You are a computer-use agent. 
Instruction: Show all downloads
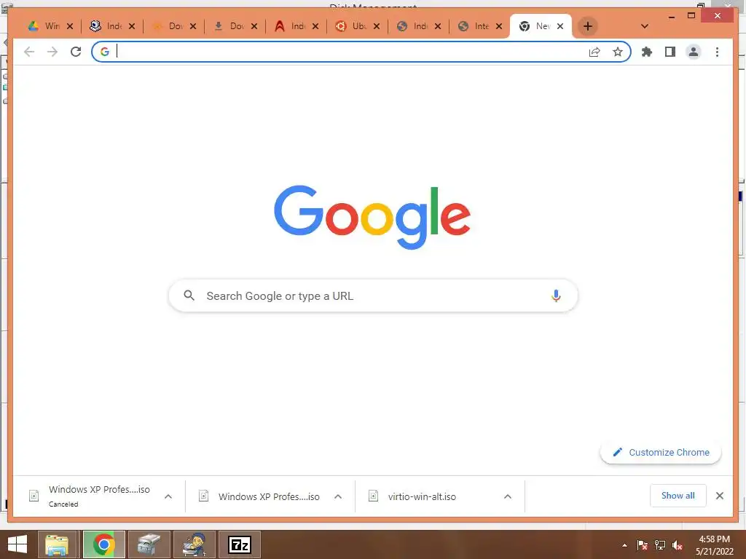678,496
